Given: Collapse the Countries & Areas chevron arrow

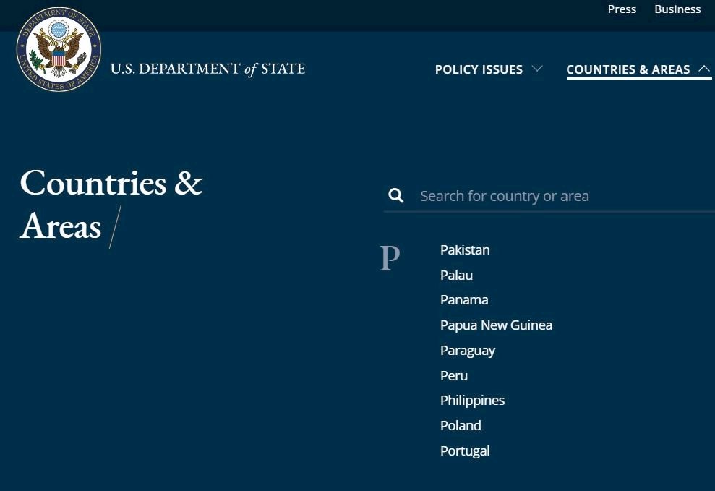Looking at the screenshot, I should pos(704,69).
